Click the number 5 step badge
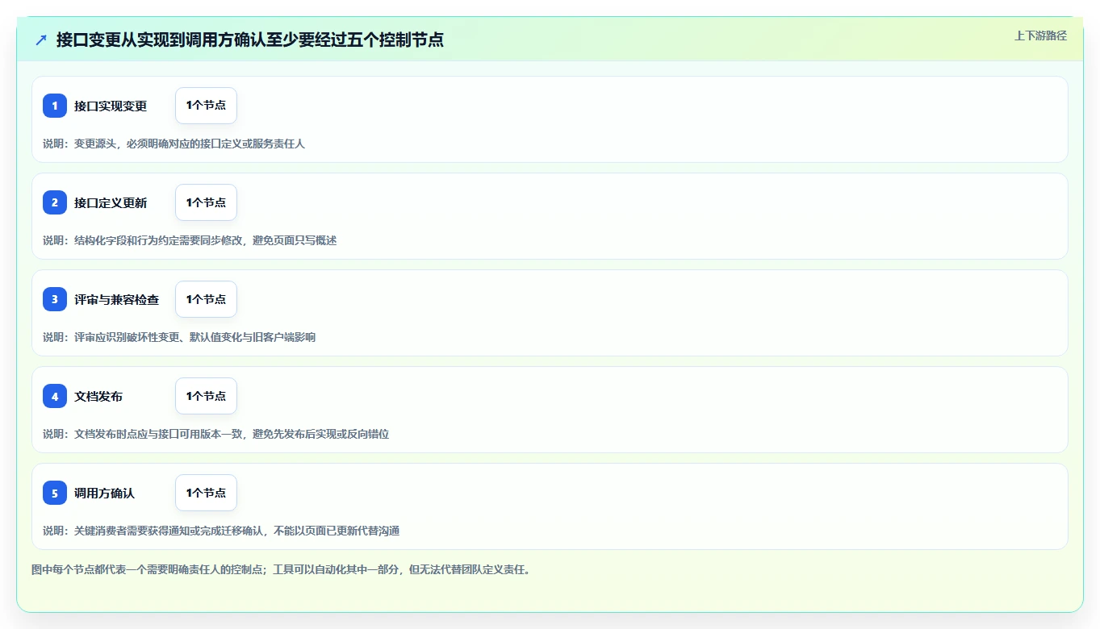Screen dimensions: 1100x629 pyautogui.click(x=55, y=493)
